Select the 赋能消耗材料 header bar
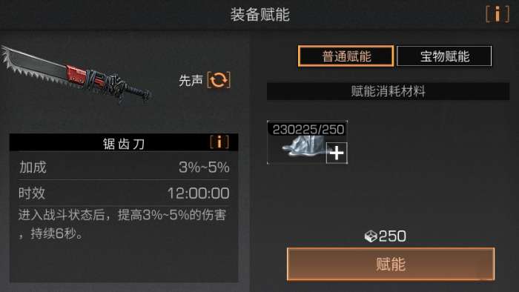This screenshot has height=292, width=519. [388, 91]
